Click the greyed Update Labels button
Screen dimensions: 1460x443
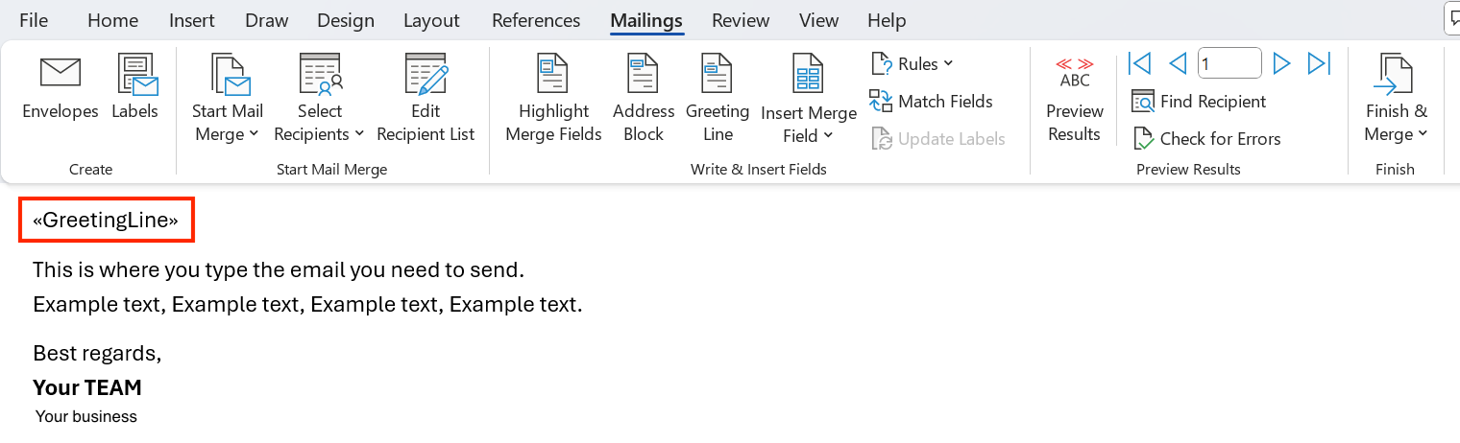pos(937,139)
